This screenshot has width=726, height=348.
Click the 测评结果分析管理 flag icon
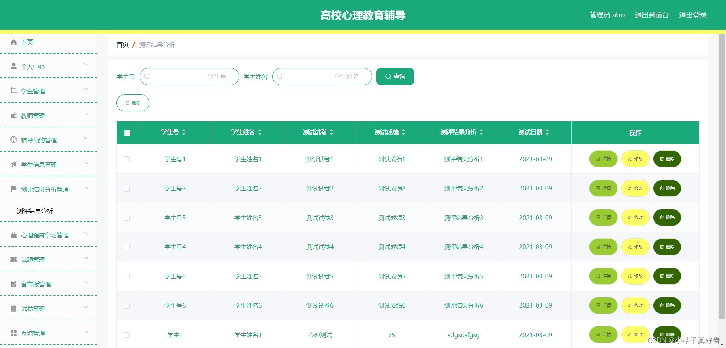point(14,189)
